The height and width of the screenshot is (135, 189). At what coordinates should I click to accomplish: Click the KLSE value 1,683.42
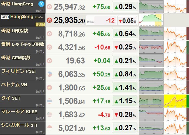(x=71, y=115)
